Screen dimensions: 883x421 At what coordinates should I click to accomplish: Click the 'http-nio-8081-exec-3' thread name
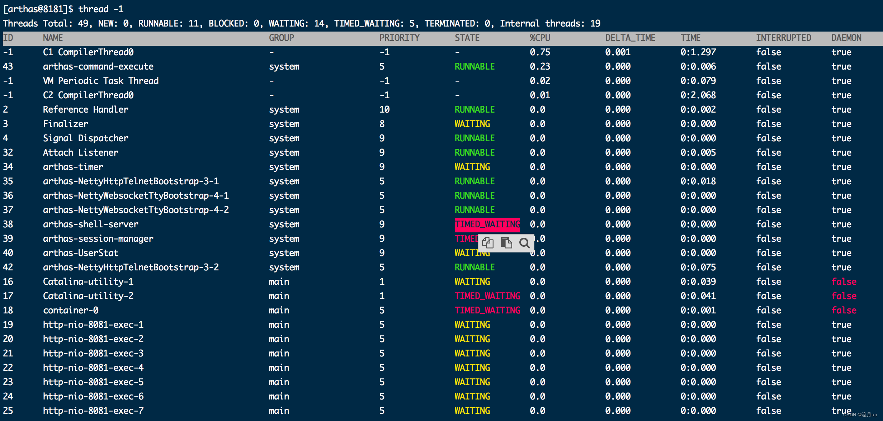click(93, 354)
